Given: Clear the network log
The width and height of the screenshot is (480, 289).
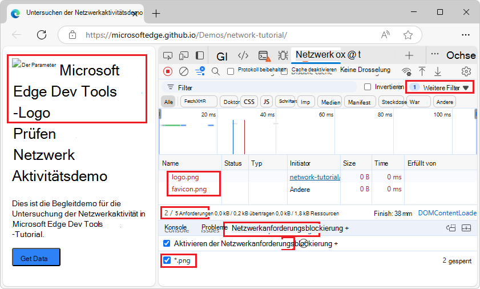Looking at the screenshot, I should (x=184, y=71).
